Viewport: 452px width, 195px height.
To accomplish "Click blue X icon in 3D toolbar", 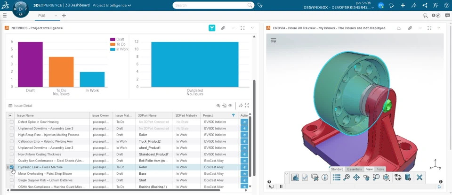I will (x=420, y=178).
